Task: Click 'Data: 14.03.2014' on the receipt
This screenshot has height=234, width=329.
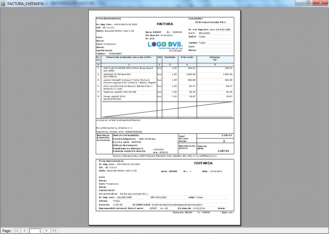Action: tap(212, 171)
